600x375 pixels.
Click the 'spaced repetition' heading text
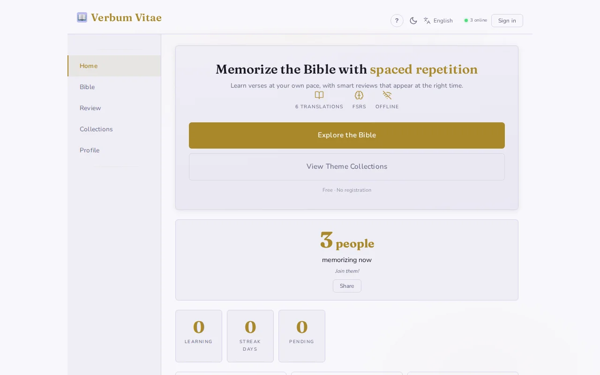(x=424, y=69)
